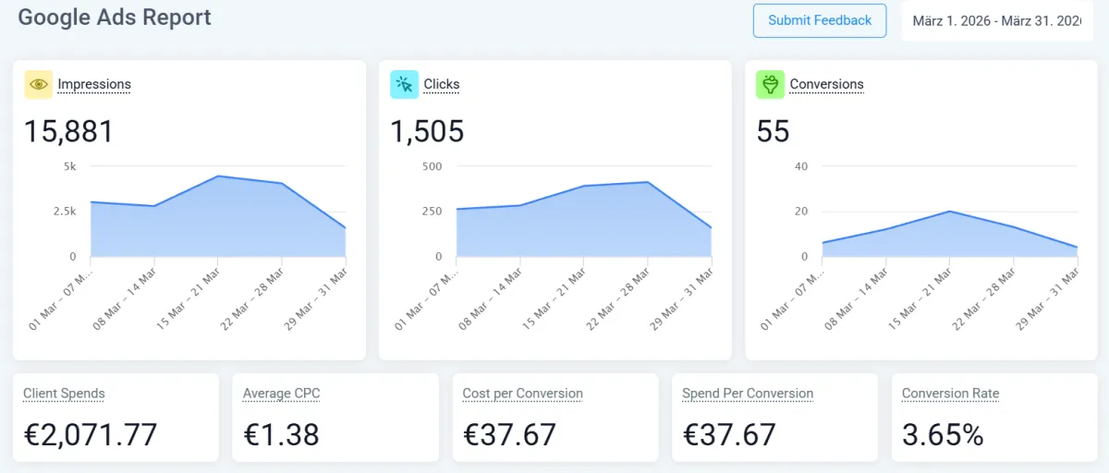
Task: Open the März 2026 date range picker
Action: (x=996, y=20)
